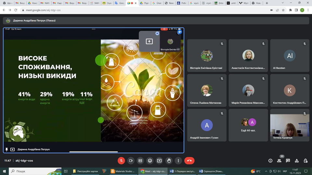Open meeting details info icon
Screen dimensions: 312x175
pos(270,160)
